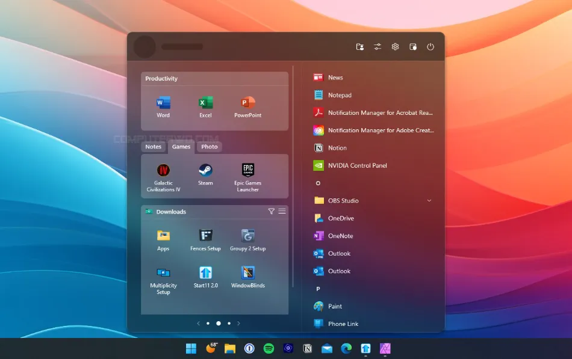Open the Apps folder in Downloads
The width and height of the screenshot is (572, 359).
click(x=163, y=241)
